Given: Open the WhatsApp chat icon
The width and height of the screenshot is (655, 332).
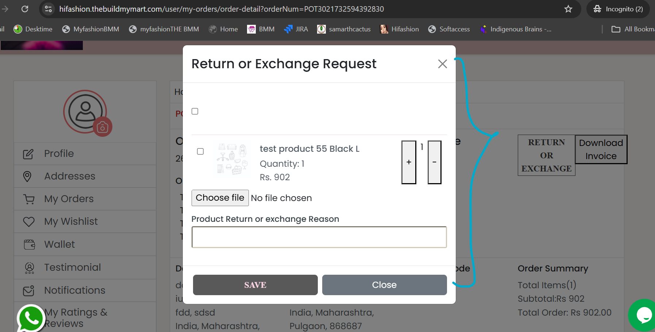Looking at the screenshot, I should tap(31, 319).
